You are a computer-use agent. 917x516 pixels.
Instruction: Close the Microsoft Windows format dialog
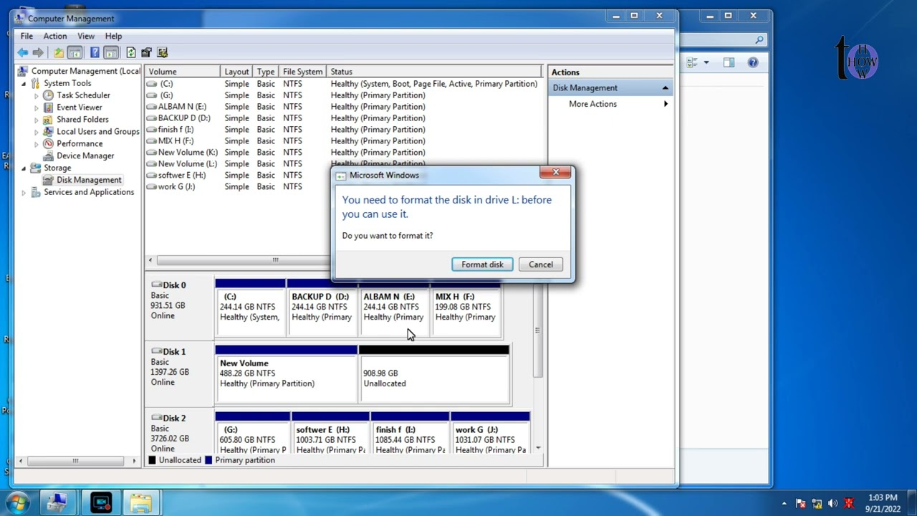[x=556, y=172]
